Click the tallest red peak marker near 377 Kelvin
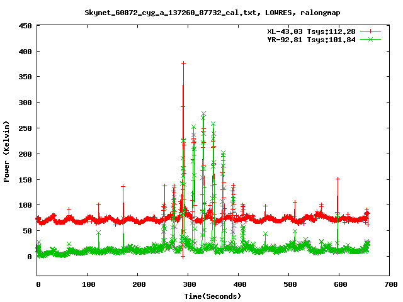This screenshot has height=302, width=403. click(x=183, y=63)
